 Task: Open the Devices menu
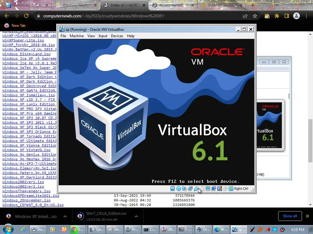(x=117, y=36)
